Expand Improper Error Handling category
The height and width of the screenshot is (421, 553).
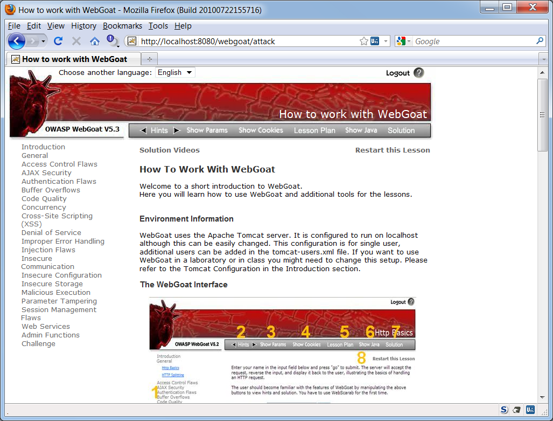pyautogui.click(x=63, y=241)
